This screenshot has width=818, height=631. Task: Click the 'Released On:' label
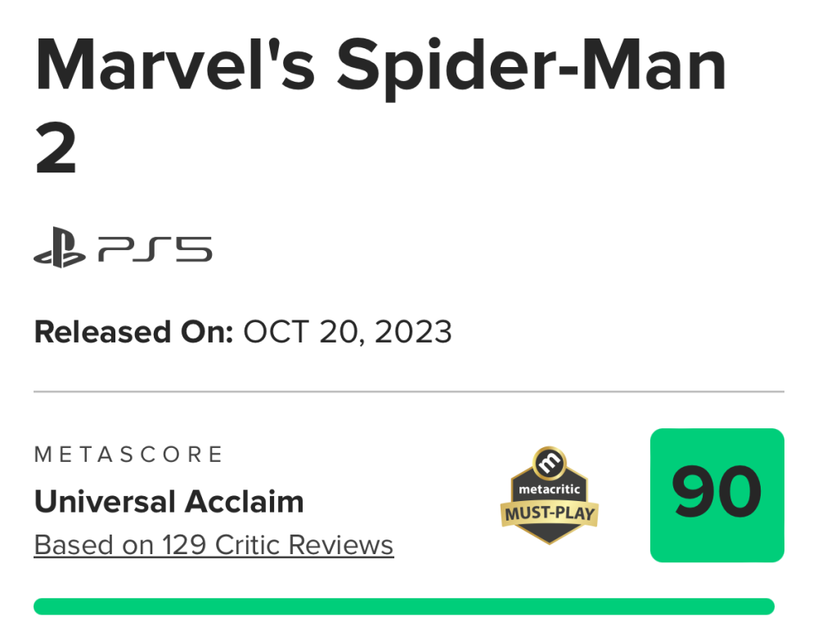134,332
